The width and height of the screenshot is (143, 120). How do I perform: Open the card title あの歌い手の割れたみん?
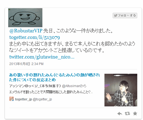point(54,78)
